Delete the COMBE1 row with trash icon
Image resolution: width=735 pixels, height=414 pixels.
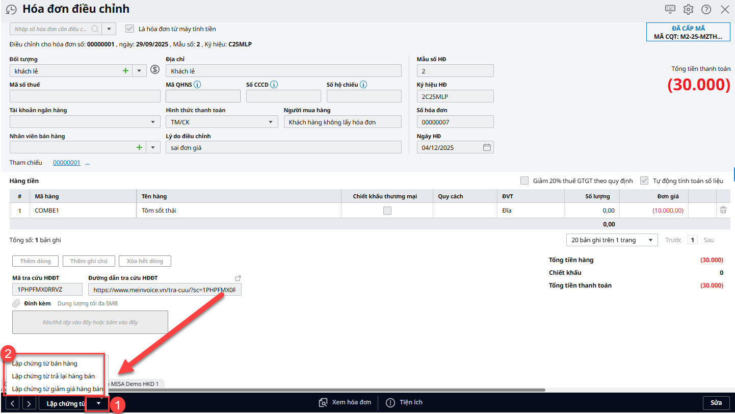tap(723, 210)
